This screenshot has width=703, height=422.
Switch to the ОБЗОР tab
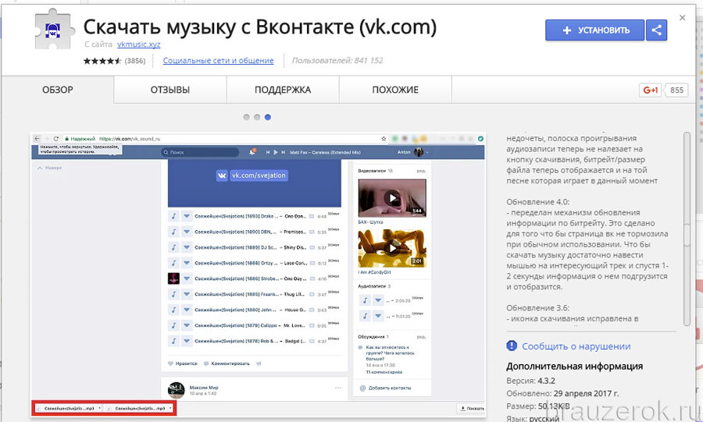[x=58, y=90]
